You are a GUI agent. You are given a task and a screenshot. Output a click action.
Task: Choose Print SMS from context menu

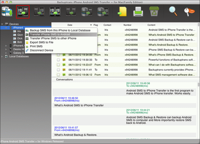(61, 46)
